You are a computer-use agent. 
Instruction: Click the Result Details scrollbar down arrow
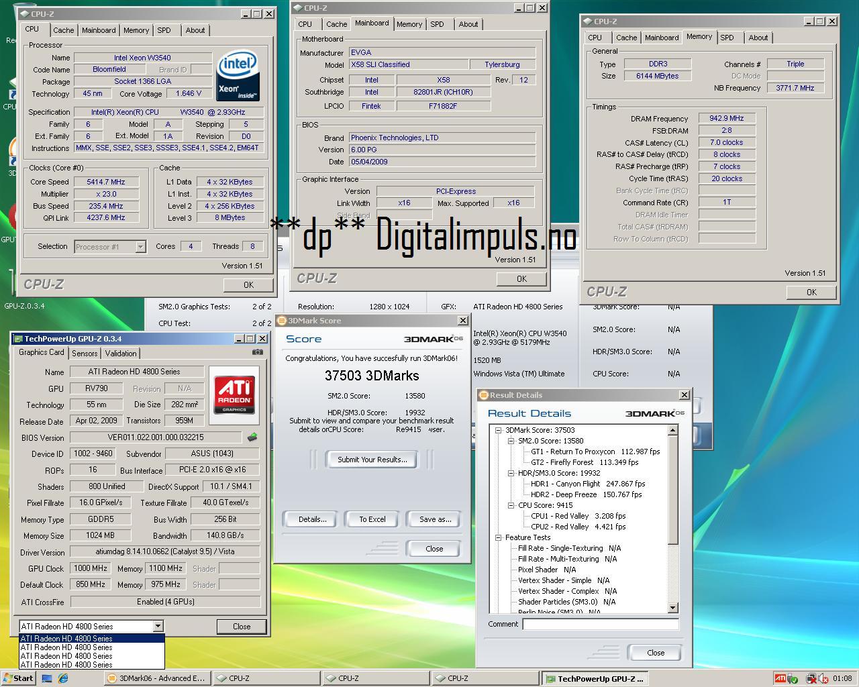673,608
